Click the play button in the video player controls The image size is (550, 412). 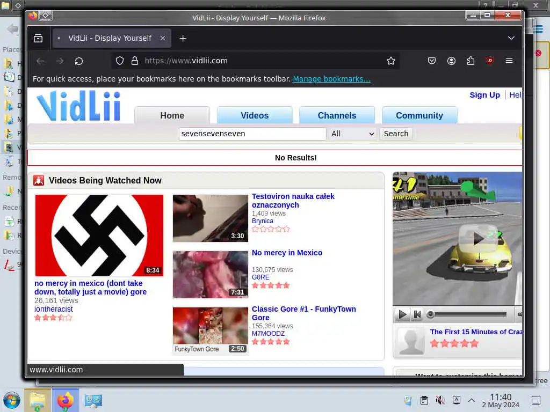click(402, 314)
